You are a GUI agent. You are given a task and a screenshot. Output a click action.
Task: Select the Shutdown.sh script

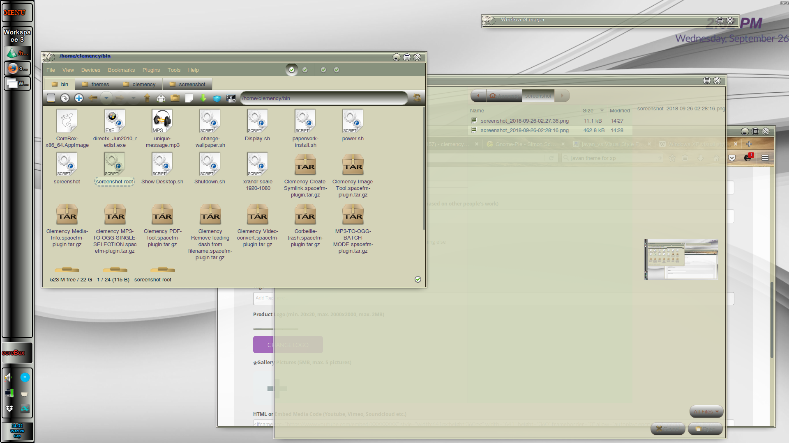coord(210,169)
